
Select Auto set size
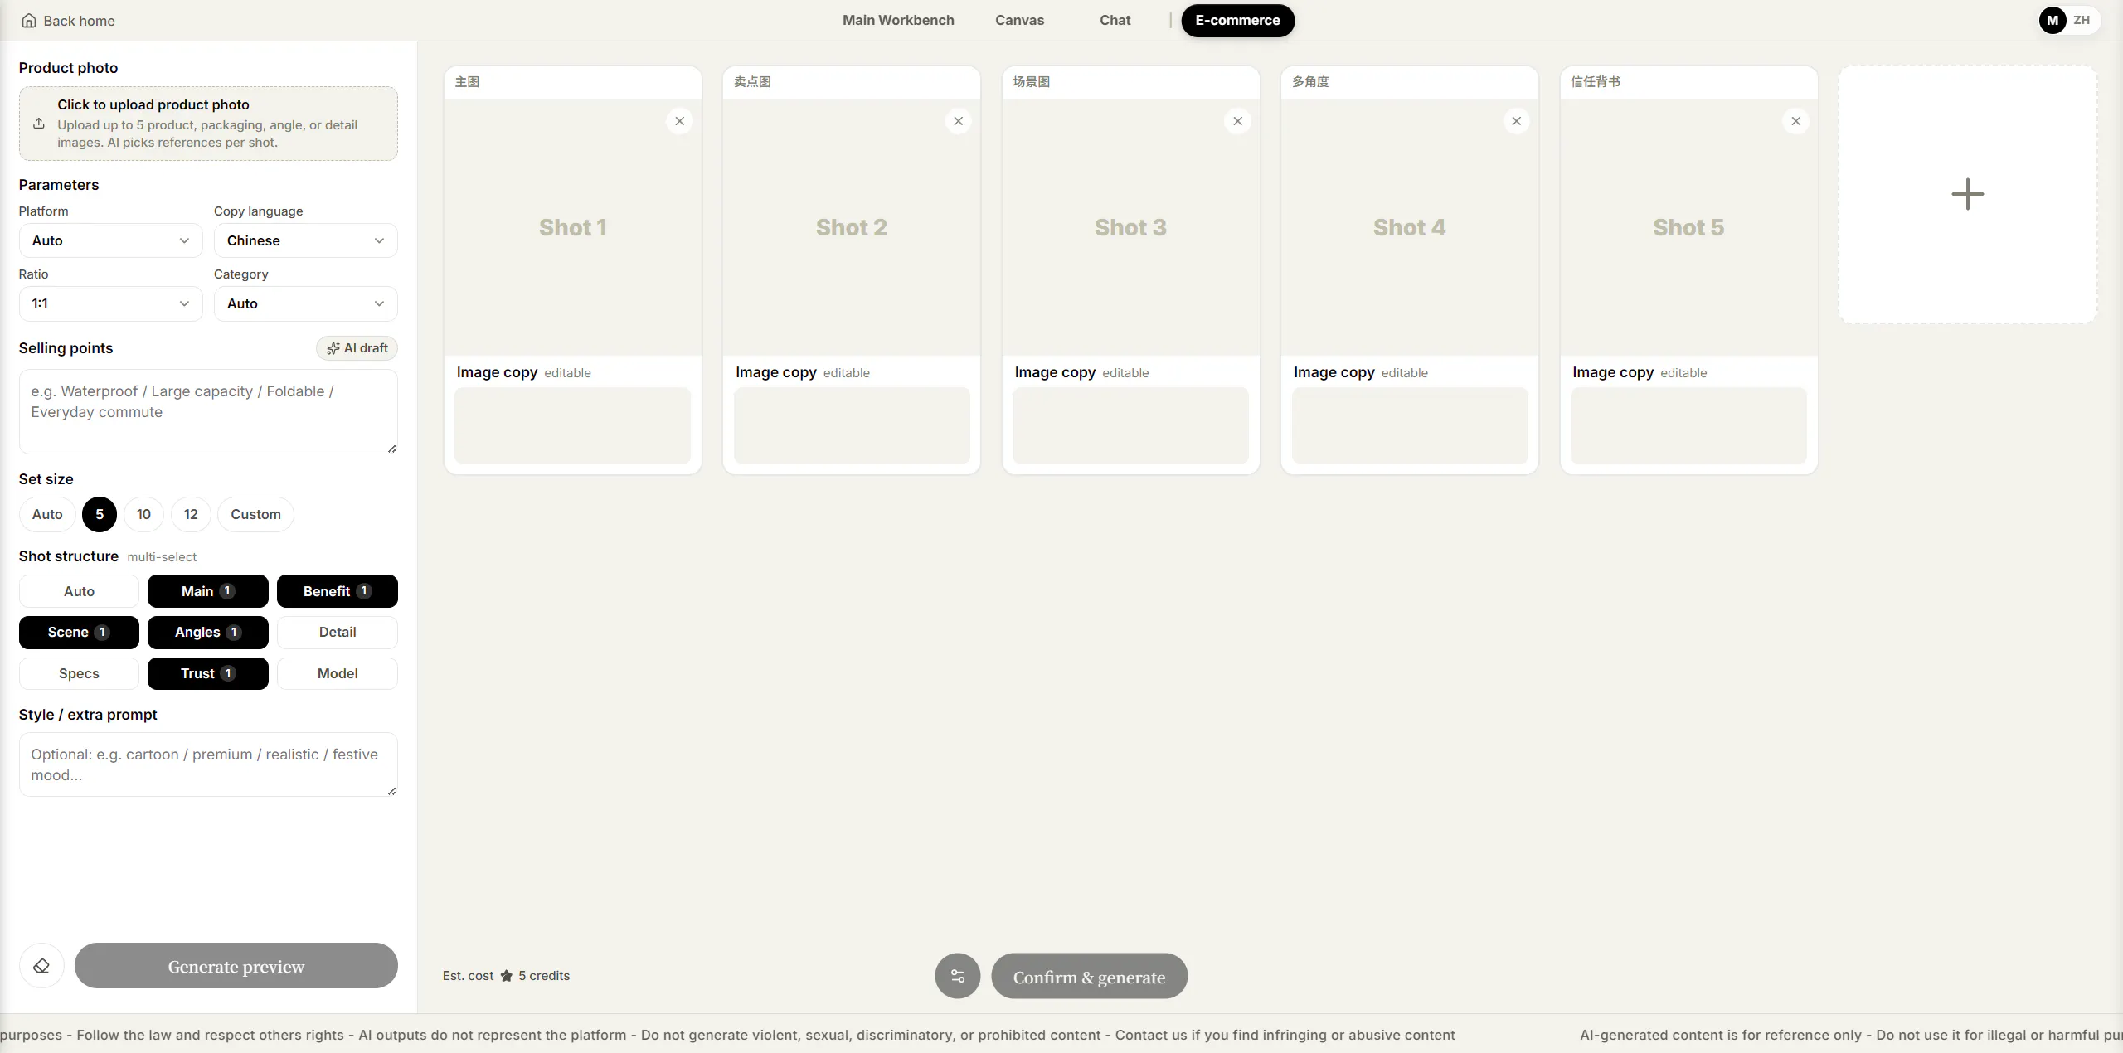point(47,514)
